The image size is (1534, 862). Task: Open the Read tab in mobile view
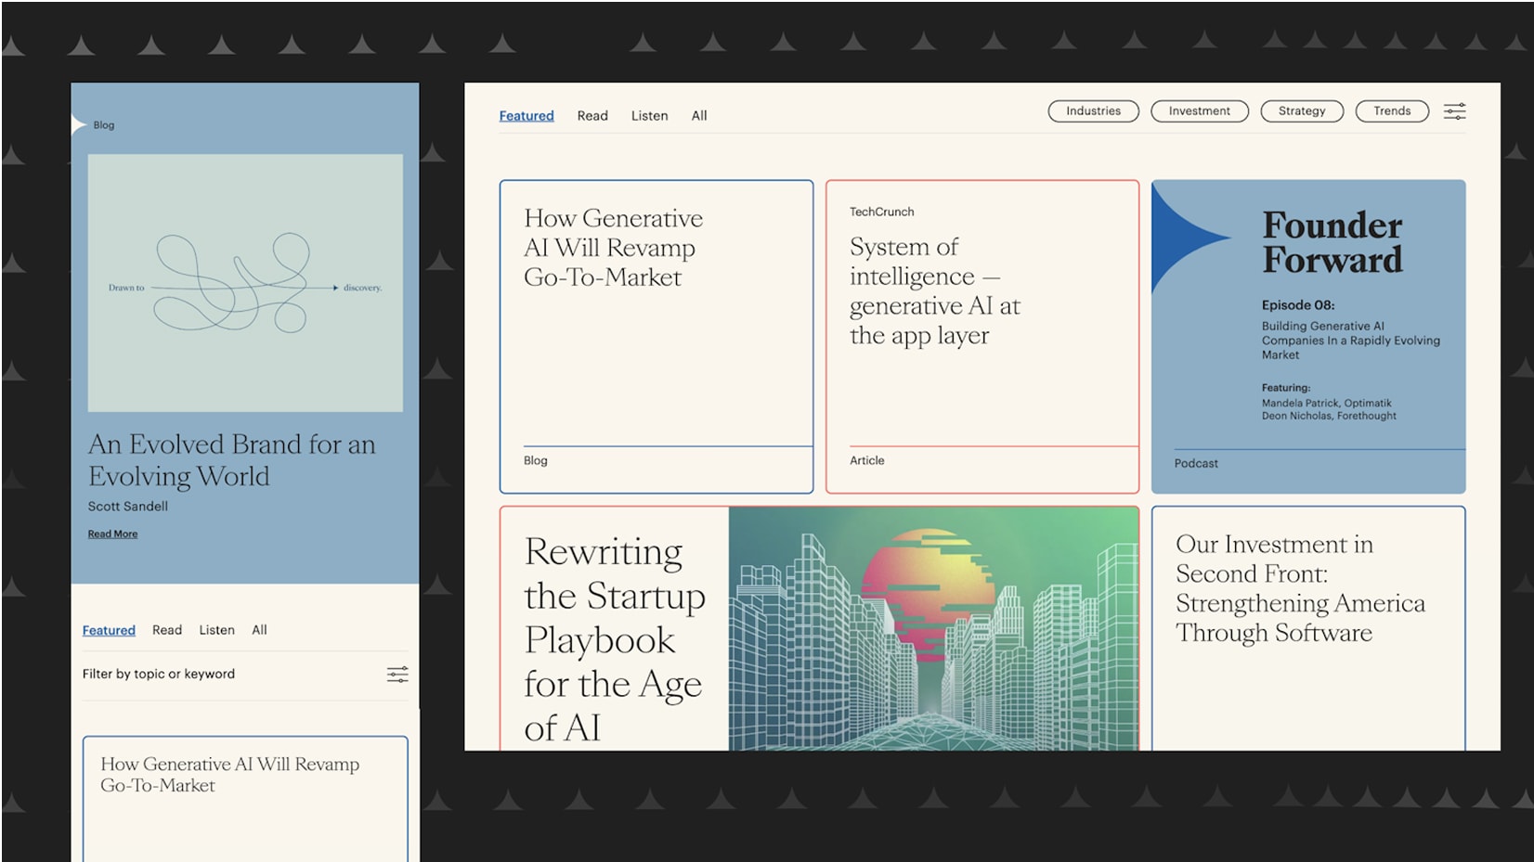[167, 630]
